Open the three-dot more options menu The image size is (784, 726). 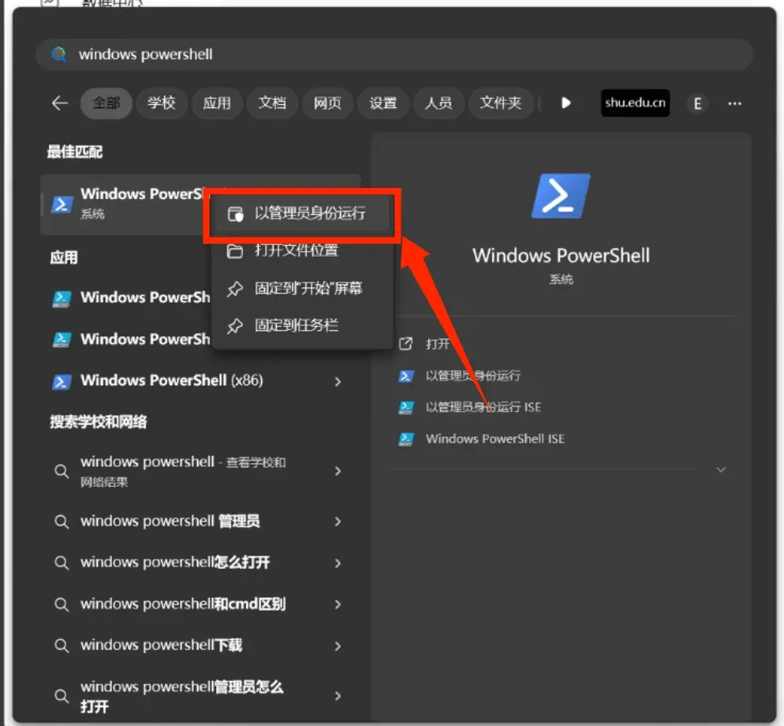click(x=734, y=103)
